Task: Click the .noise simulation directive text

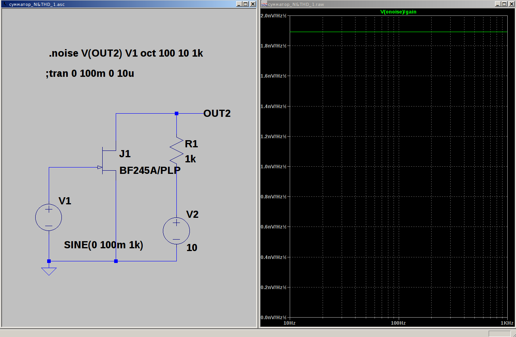Action: tap(126, 53)
